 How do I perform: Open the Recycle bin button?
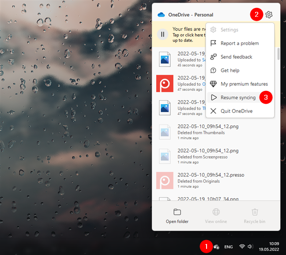(x=255, y=216)
